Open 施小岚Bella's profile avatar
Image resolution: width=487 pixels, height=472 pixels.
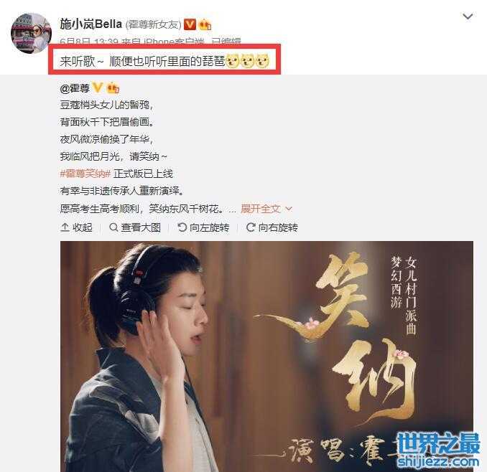tap(31, 33)
